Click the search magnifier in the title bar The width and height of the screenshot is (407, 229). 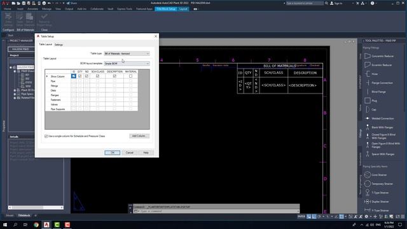pos(326,3)
